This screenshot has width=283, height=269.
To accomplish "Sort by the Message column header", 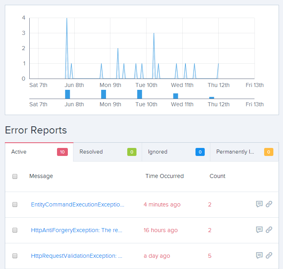I will pyautogui.click(x=41, y=176).
